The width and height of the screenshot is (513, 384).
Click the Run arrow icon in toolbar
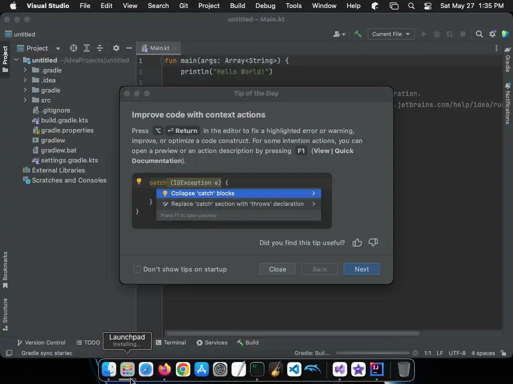(x=424, y=34)
